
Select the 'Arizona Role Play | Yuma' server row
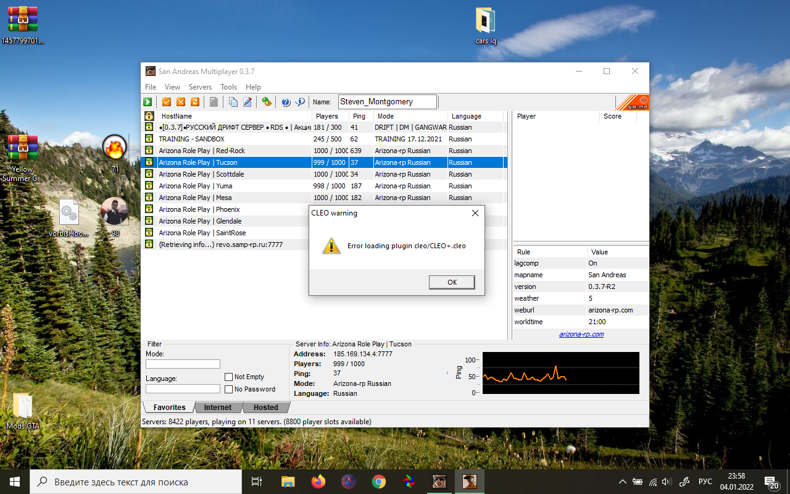pyautogui.click(x=324, y=186)
